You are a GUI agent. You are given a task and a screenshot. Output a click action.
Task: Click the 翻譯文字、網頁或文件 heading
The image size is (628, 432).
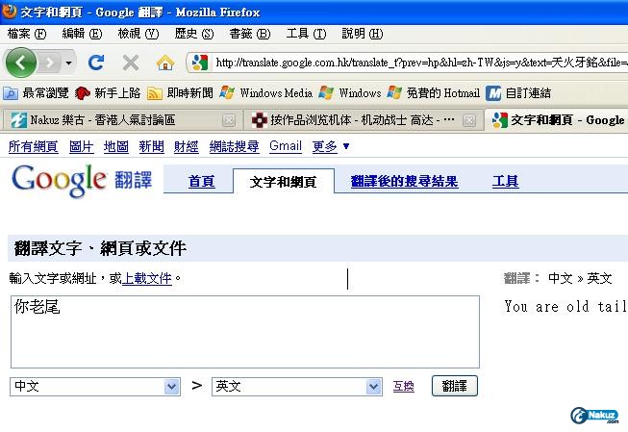(100, 248)
